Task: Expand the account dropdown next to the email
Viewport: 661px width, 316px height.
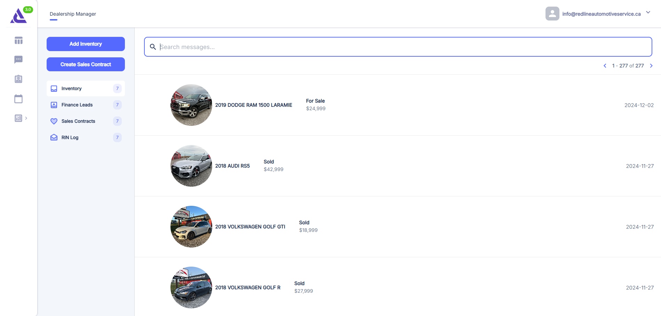Action: (648, 12)
